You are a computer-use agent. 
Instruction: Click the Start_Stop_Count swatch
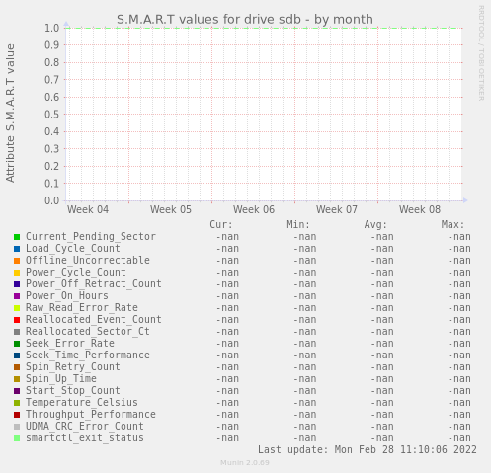(x=17, y=391)
